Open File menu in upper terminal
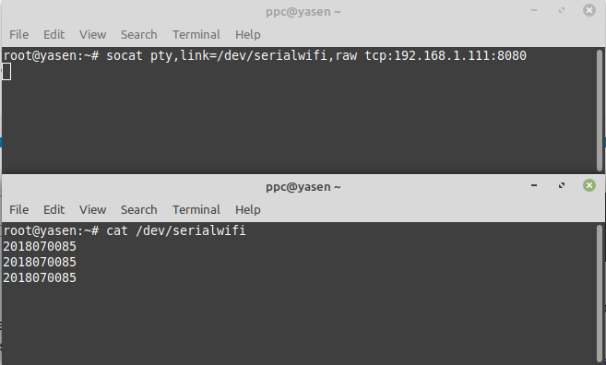606x365 pixels. [19, 34]
